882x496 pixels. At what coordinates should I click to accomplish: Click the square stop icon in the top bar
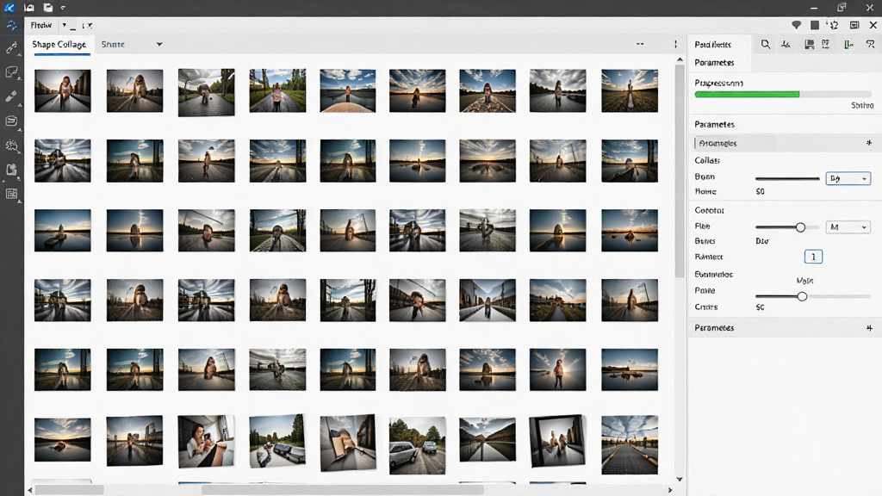[x=815, y=25]
